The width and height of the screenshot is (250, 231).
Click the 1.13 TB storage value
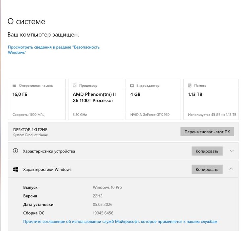(x=195, y=94)
